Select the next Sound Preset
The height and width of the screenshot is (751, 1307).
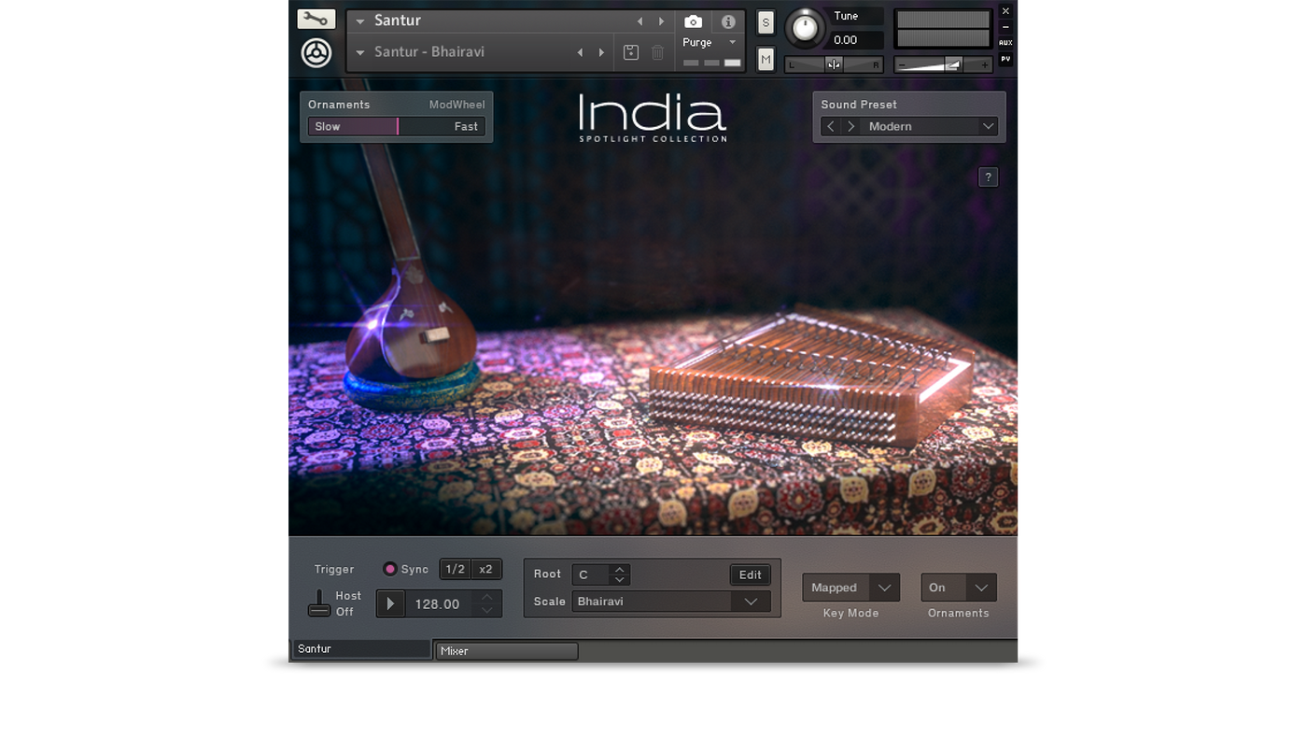pyautogui.click(x=850, y=126)
